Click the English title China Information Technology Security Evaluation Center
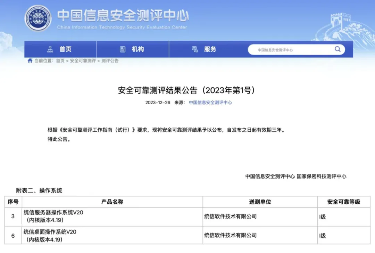This screenshot has height=253, width=375. (x=122, y=27)
